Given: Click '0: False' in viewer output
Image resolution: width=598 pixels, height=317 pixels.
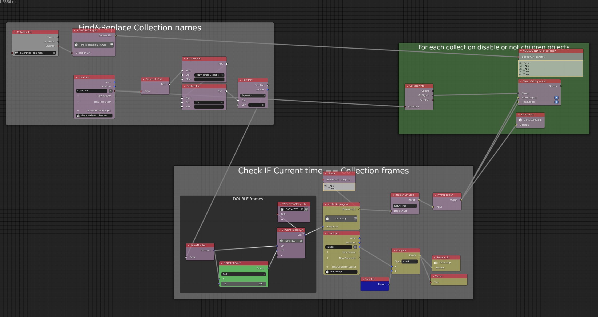Looking at the screenshot, I should point(525,63).
